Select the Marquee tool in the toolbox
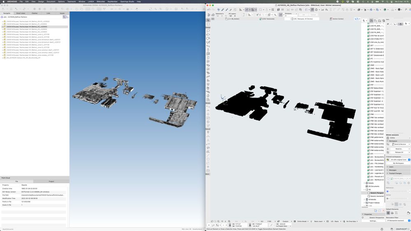 (x=208, y=24)
